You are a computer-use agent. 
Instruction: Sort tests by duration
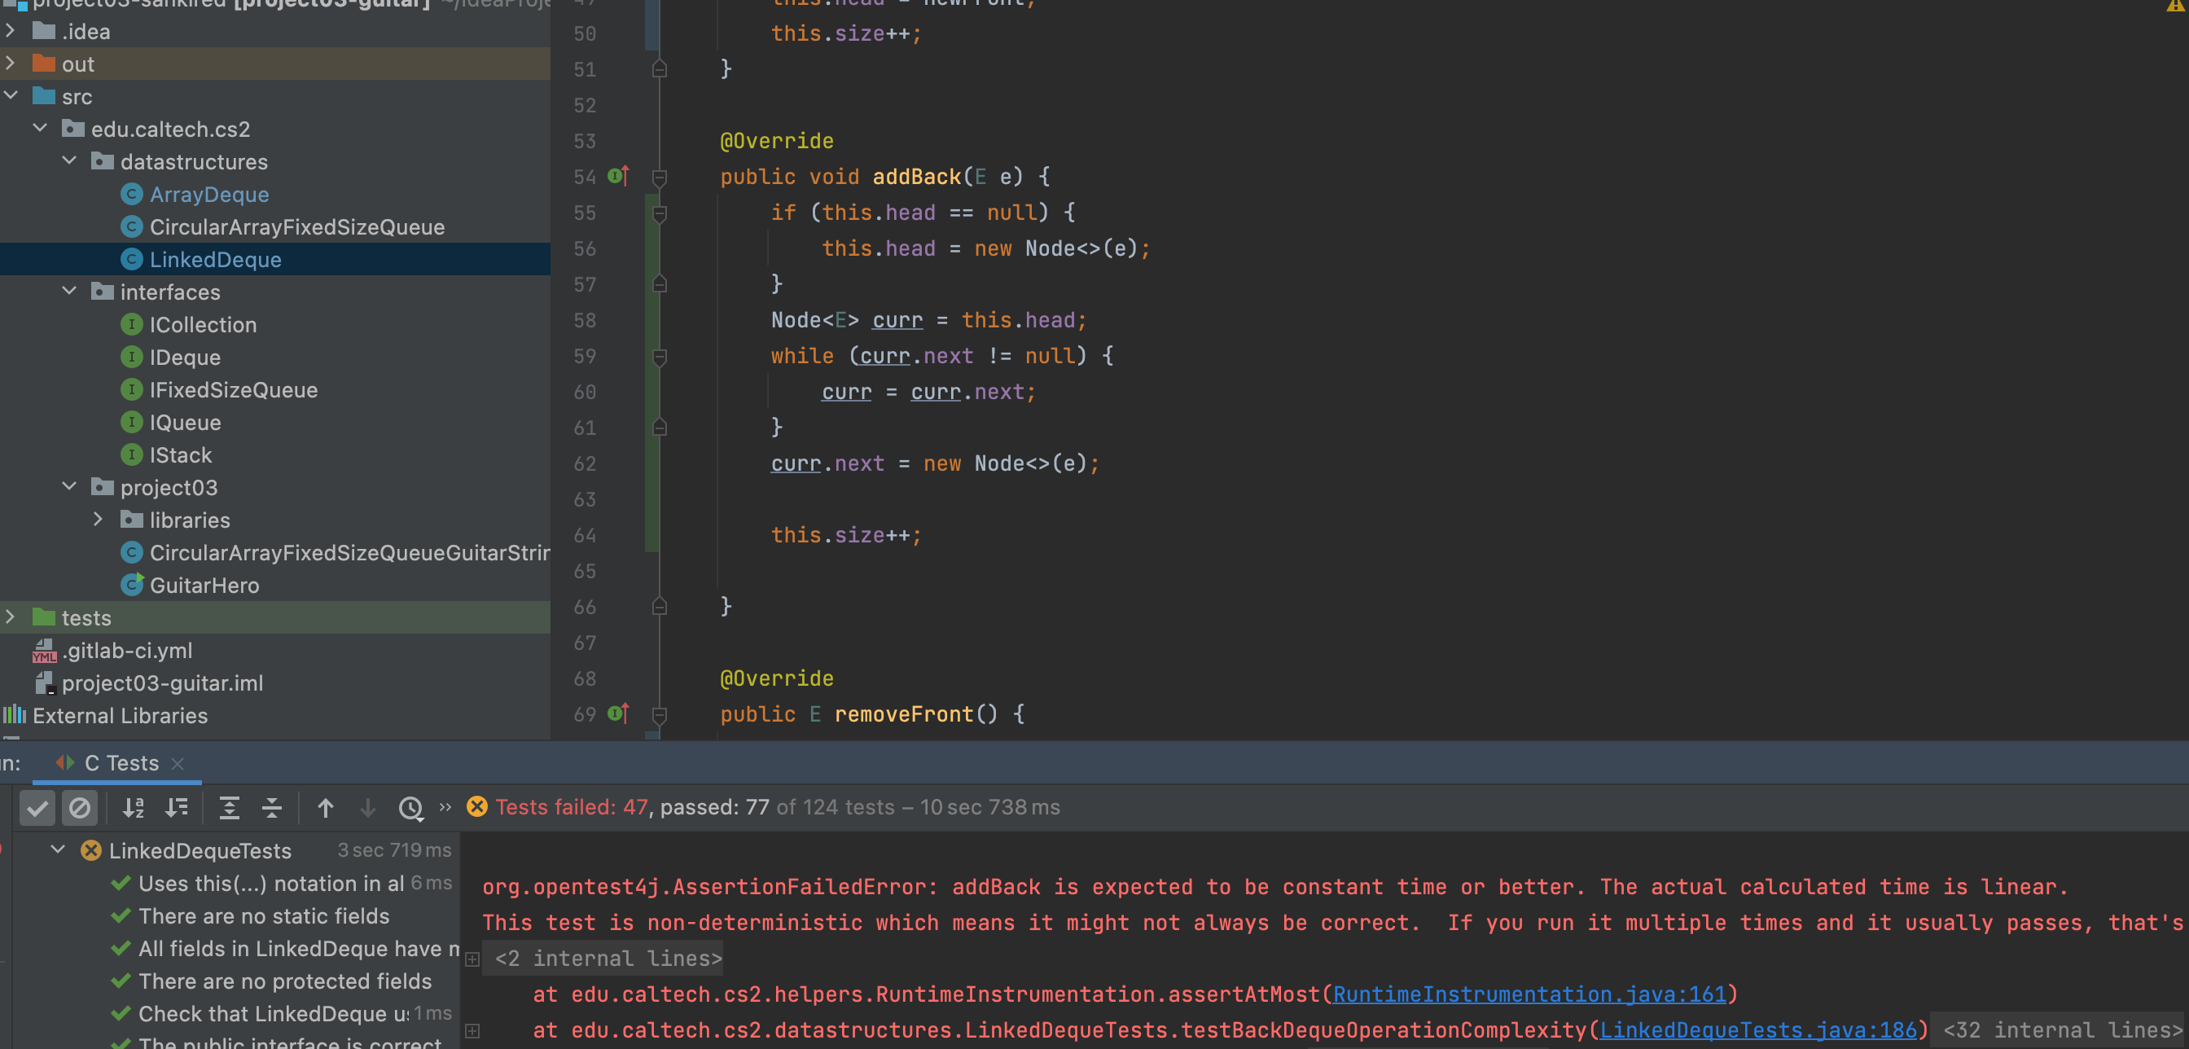coord(177,808)
